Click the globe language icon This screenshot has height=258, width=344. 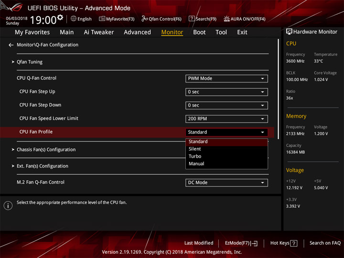click(x=74, y=19)
